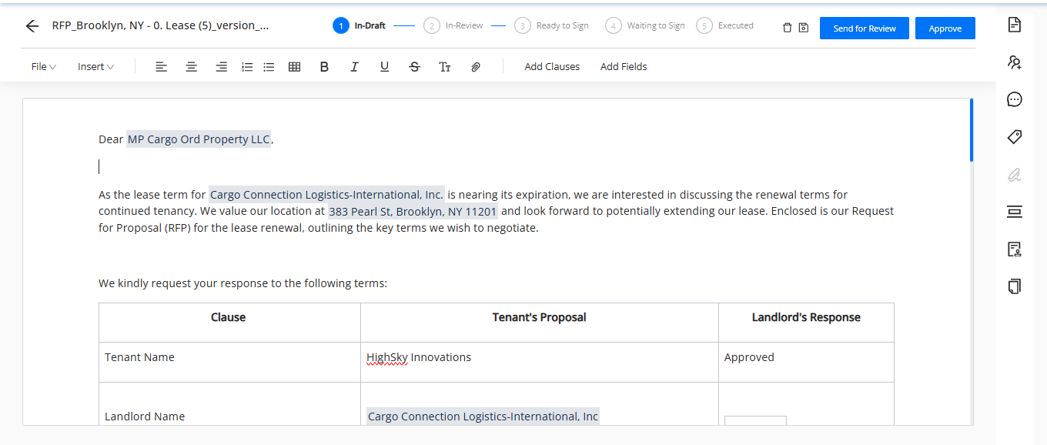
Task: Center align text
Action: [x=191, y=67]
